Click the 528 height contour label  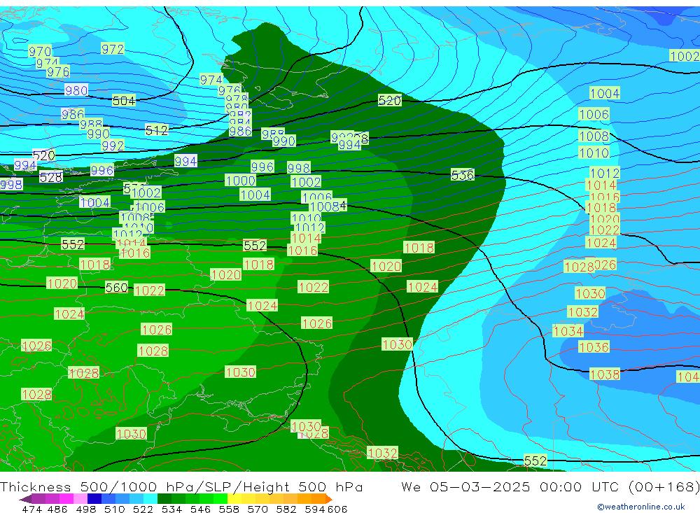(x=51, y=177)
